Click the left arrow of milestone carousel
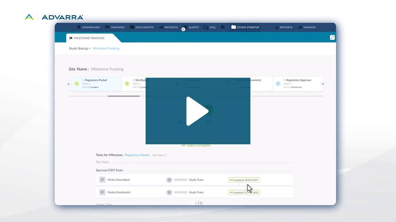The image size is (396, 222). click(x=69, y=84)
